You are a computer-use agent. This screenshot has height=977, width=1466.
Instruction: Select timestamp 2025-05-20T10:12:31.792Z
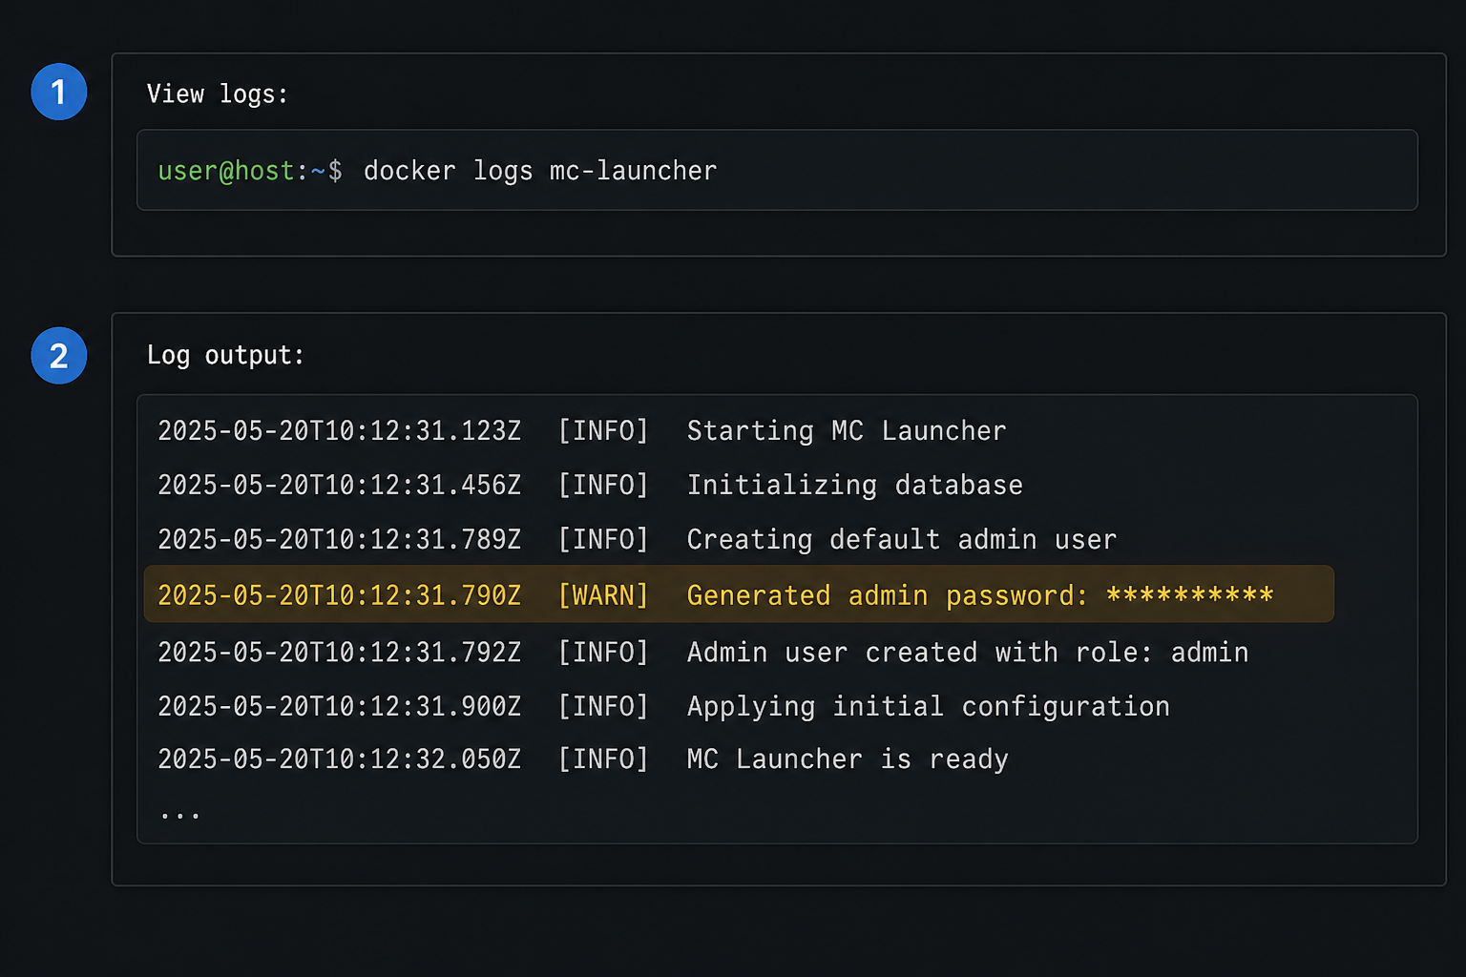(x=340, y=653)
